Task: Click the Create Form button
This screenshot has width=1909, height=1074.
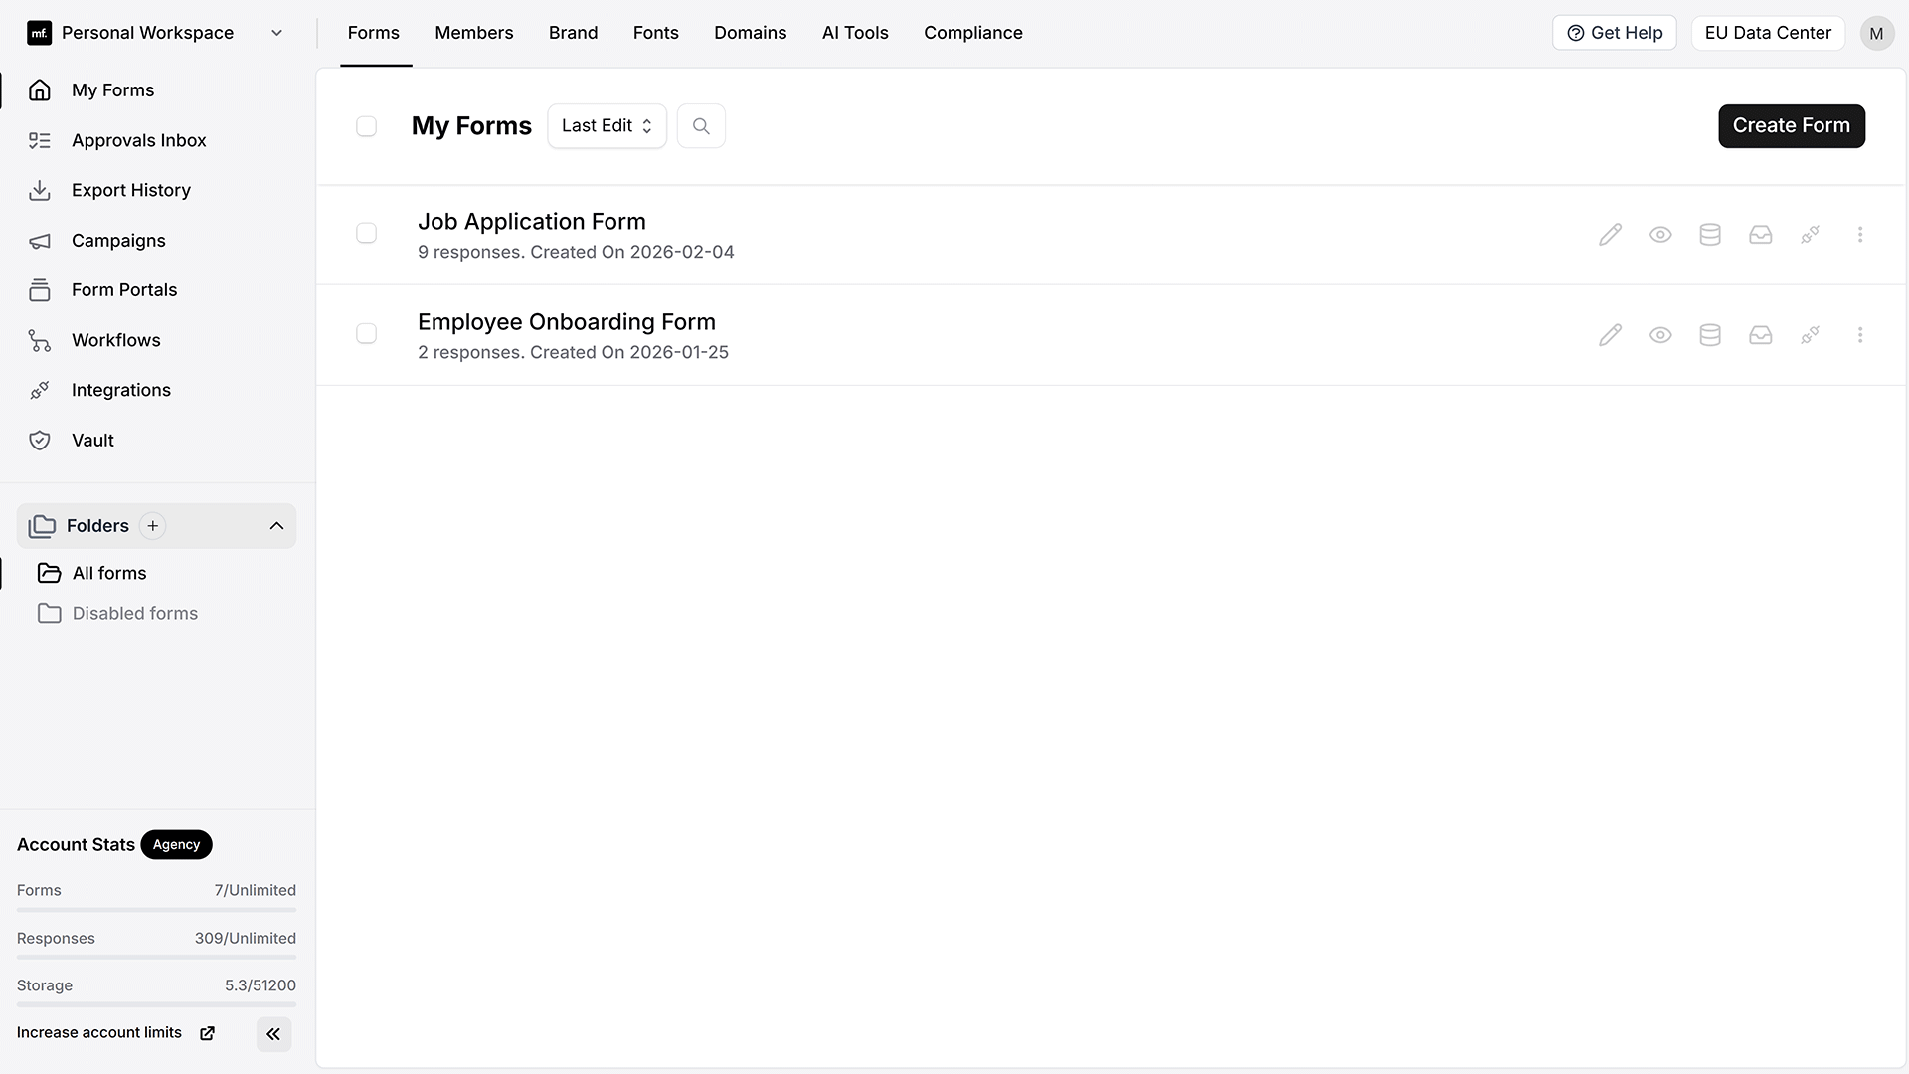Action: pos(1792,126)
